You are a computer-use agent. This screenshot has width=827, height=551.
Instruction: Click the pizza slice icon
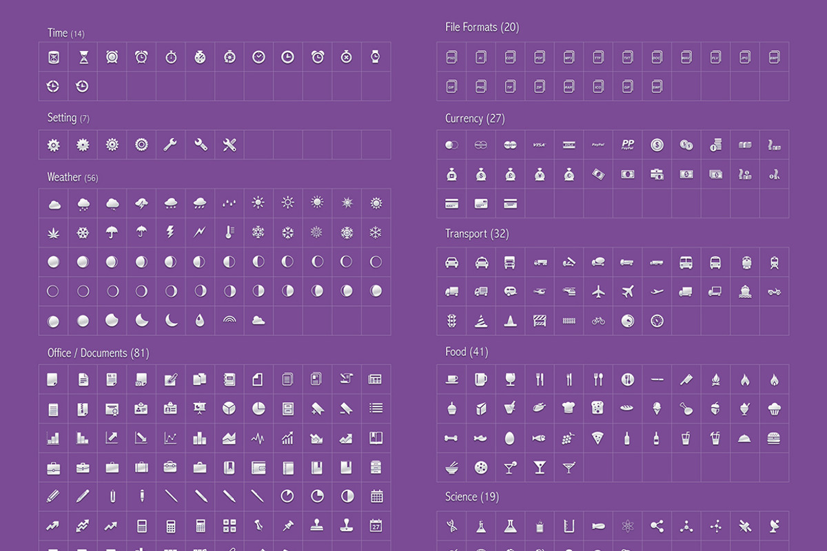598,437
